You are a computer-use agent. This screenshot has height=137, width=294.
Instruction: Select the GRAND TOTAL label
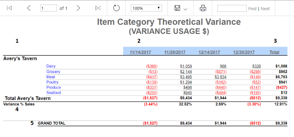point(51,123)
